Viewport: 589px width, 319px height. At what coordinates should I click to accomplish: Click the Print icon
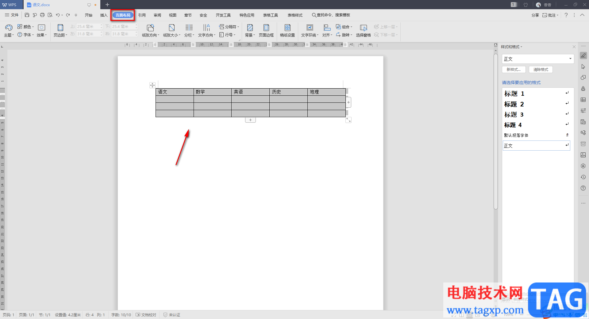[42, 15]
